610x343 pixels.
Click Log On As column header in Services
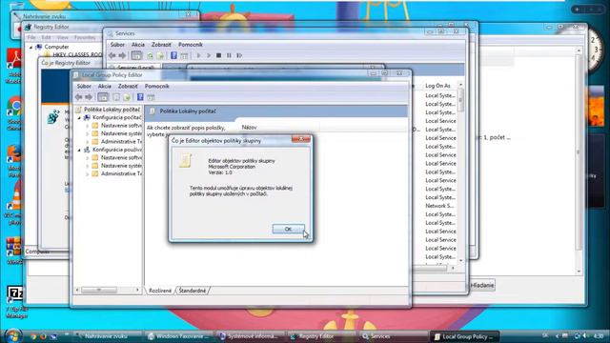[437, 86]
